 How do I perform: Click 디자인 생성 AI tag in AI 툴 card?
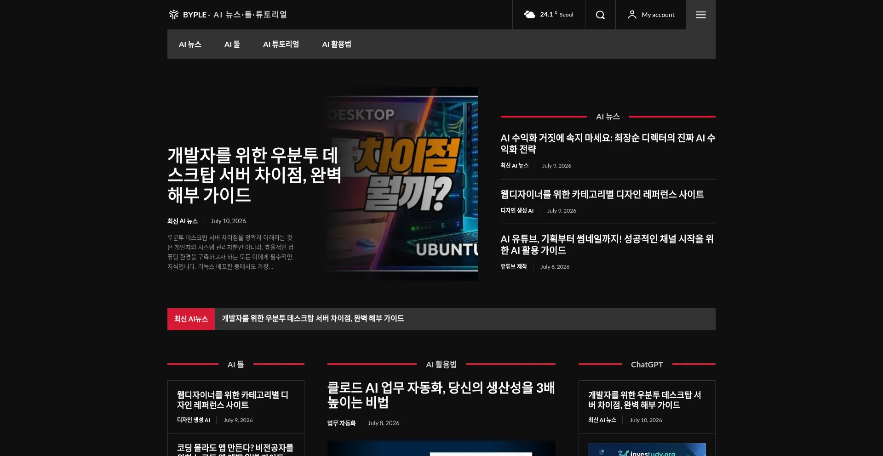tap(194, 420)
